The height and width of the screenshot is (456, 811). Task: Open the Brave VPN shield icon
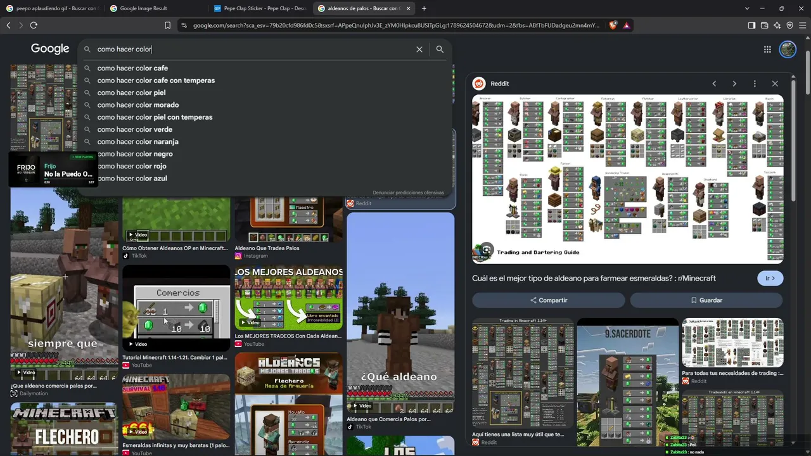[789, 25]
